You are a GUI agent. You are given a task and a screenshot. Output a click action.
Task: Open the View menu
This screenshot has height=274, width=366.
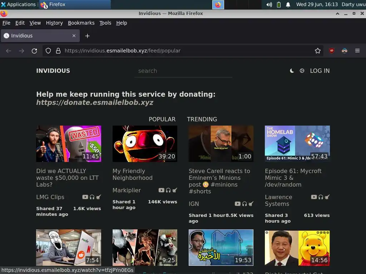tap(35, 23)
